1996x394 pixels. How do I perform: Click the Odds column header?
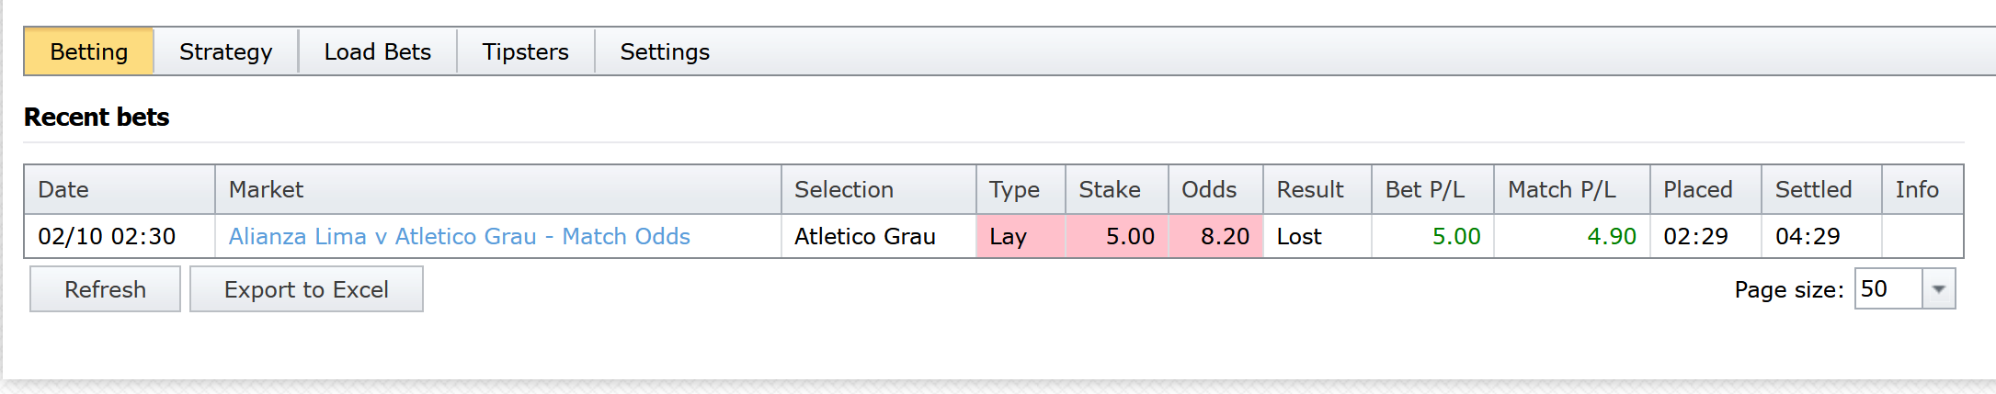point(1208,190)
